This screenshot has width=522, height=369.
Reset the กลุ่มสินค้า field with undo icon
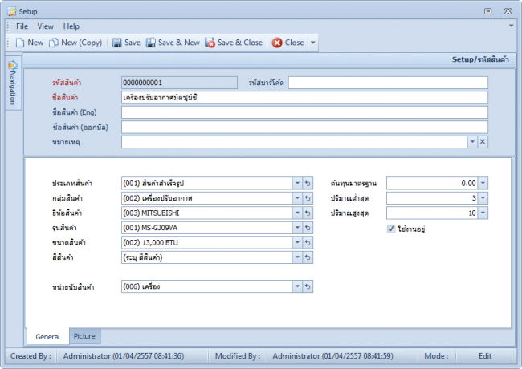click(308, 198)
